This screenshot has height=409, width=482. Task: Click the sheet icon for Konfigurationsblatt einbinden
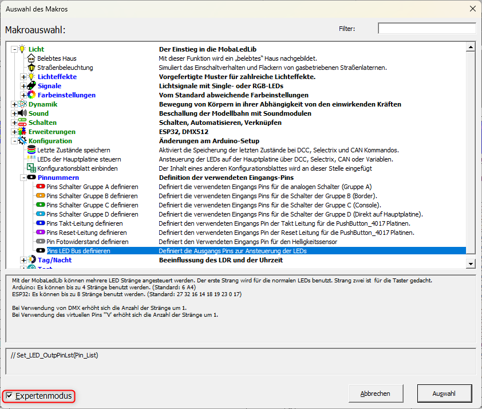[31, 168]
